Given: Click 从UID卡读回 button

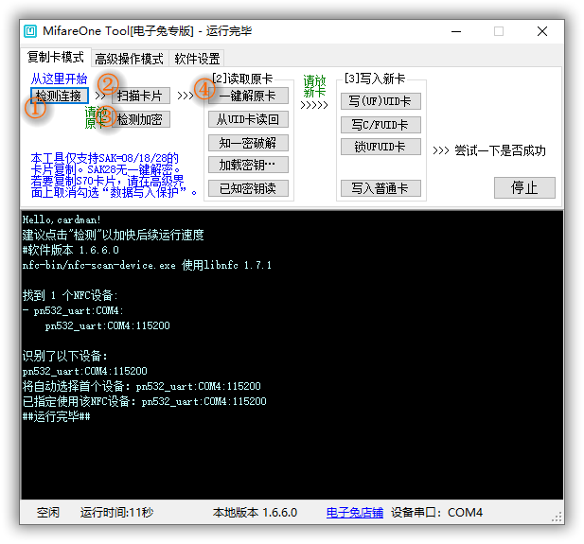Looking at the screenshot, I should pos(248,119).
